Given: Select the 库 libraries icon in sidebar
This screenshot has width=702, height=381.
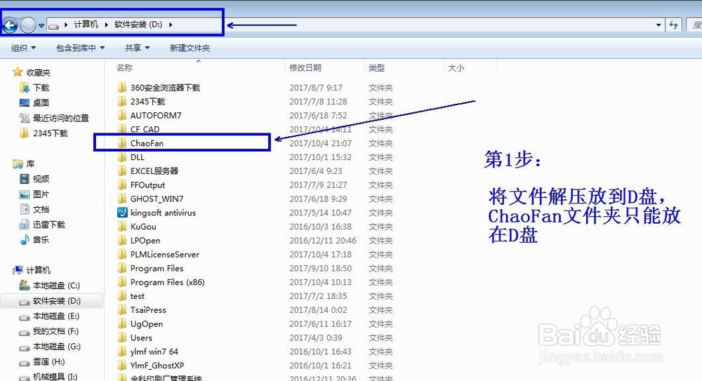Looking at the screenshot, I should tap(18, 164).
